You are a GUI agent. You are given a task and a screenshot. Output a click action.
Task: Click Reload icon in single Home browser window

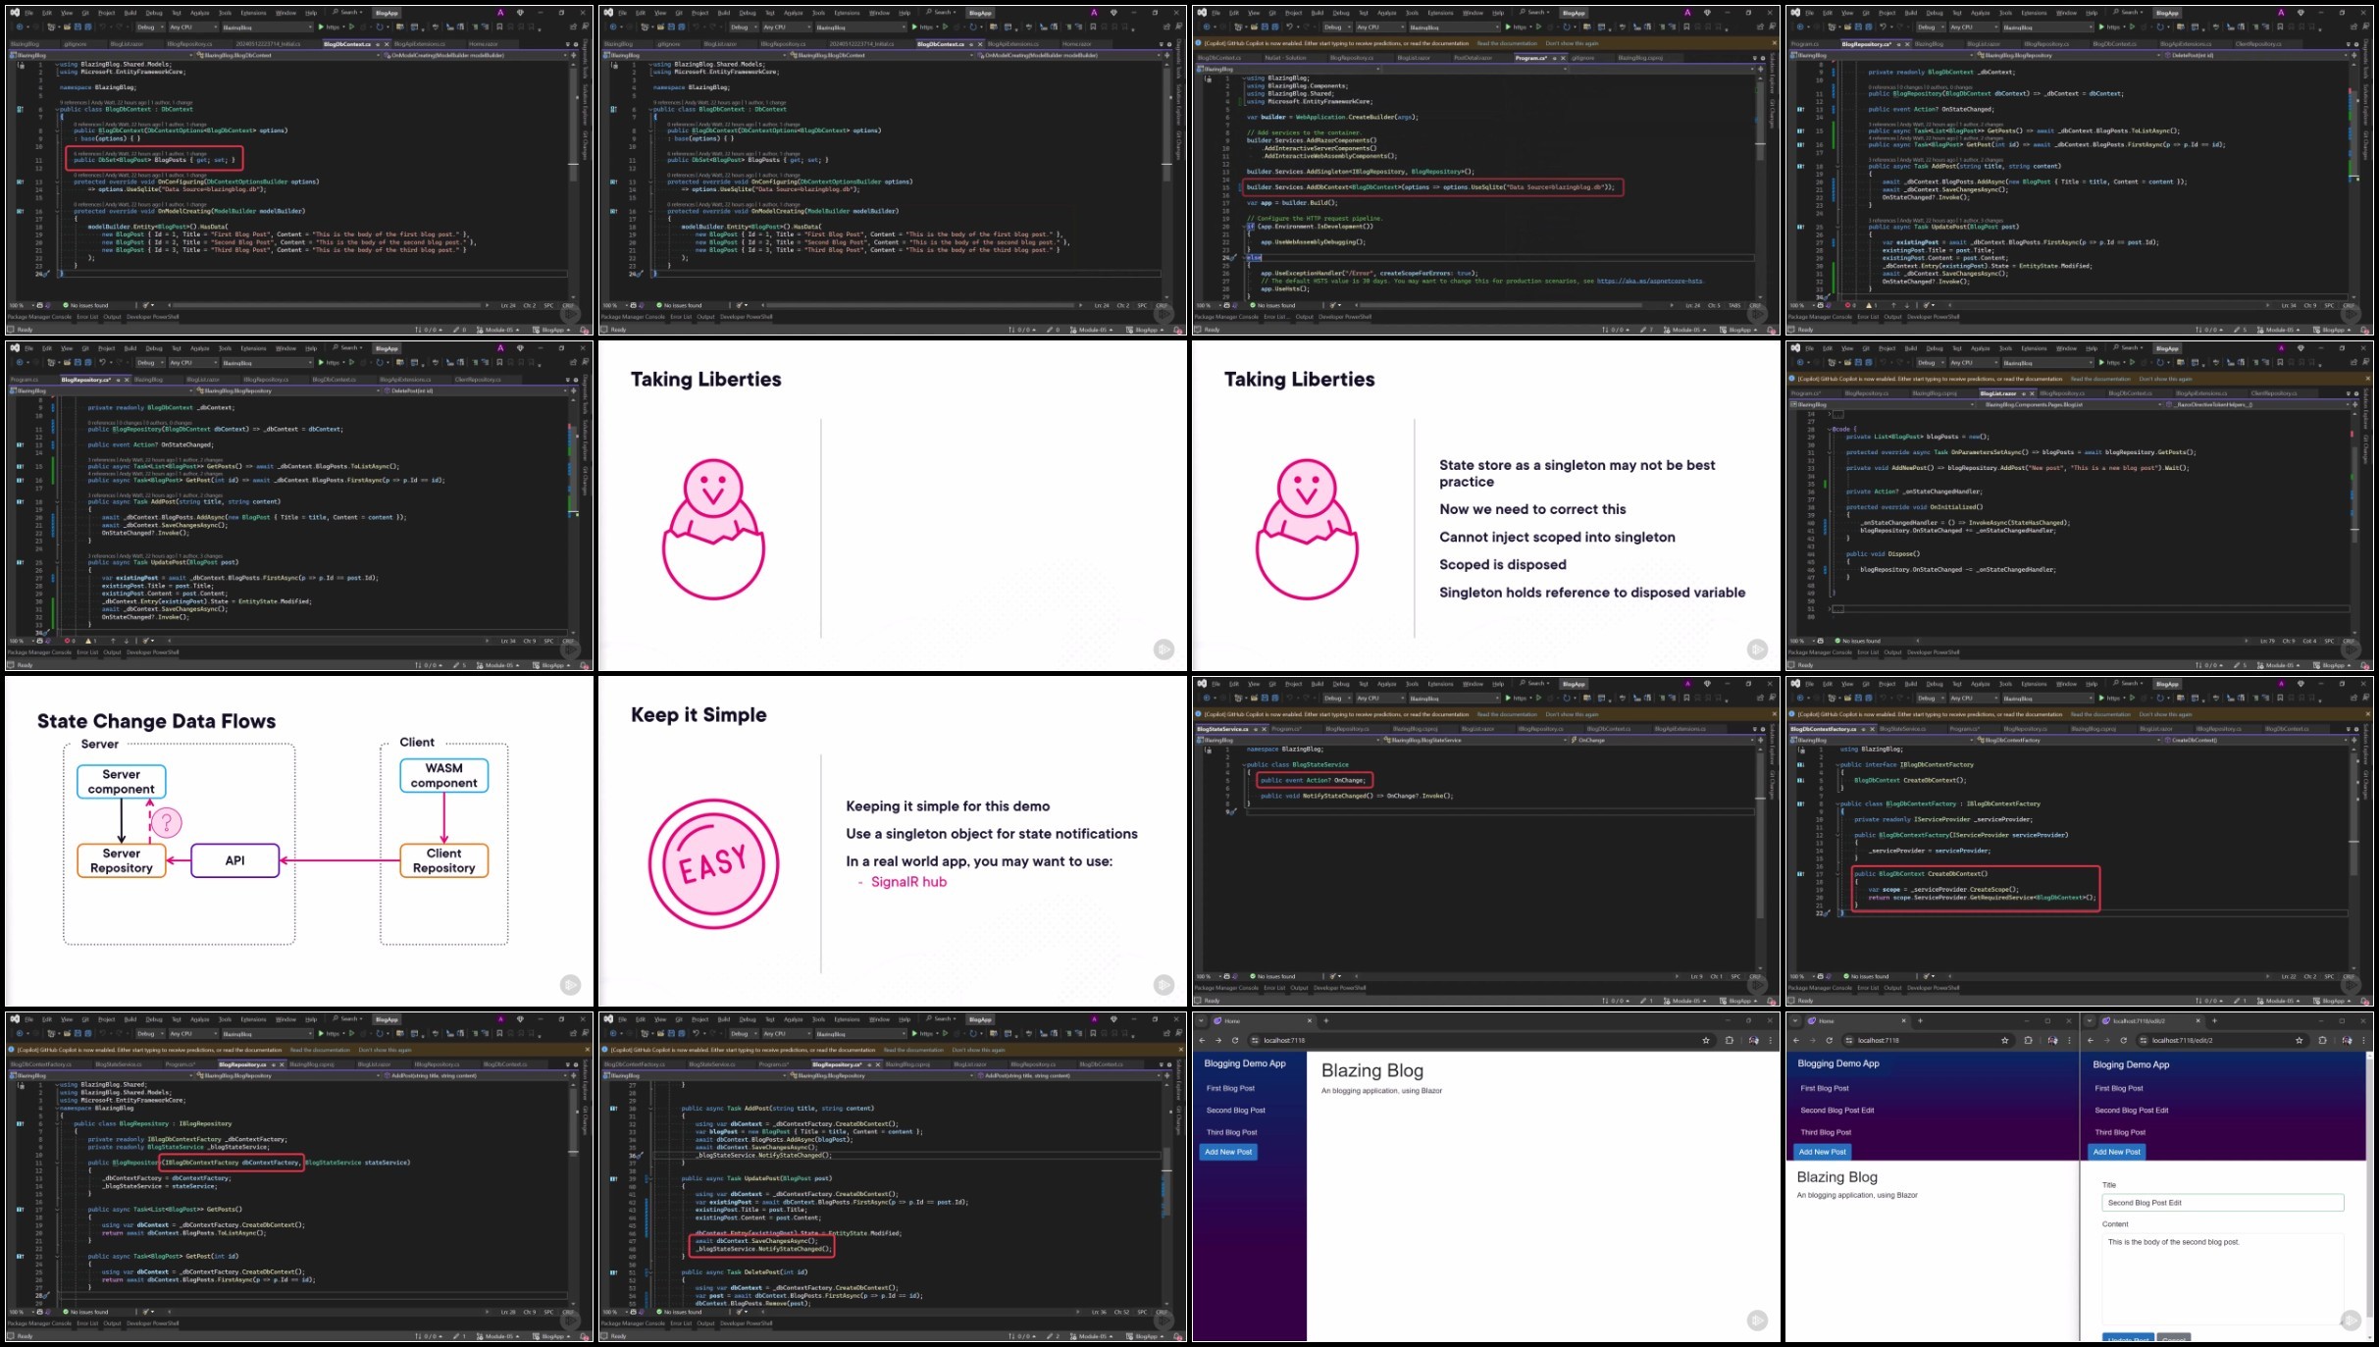click(x=1235, y=1040)
